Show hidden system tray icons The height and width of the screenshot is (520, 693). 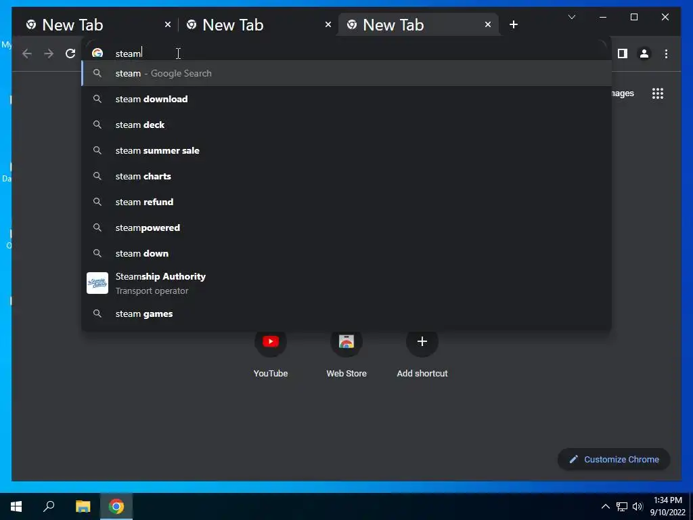pyautogui.click(x=606, y=506)
